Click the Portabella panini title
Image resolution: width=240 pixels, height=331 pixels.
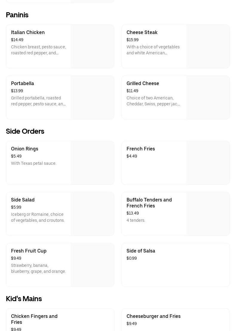click(x=22, y=83)
